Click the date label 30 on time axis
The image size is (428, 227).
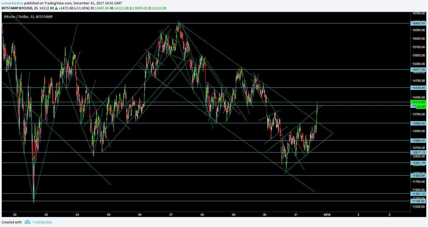coord(265,215)
